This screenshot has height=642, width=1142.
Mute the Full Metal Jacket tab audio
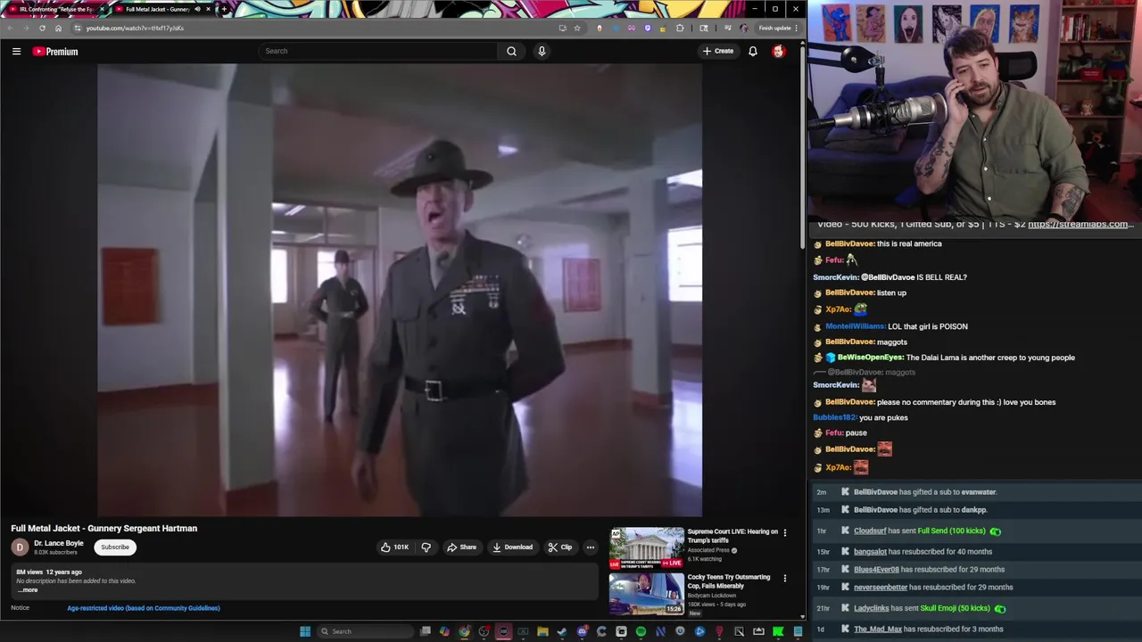(197, 9)
